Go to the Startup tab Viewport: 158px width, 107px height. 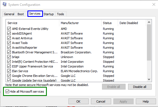[49, 14]
